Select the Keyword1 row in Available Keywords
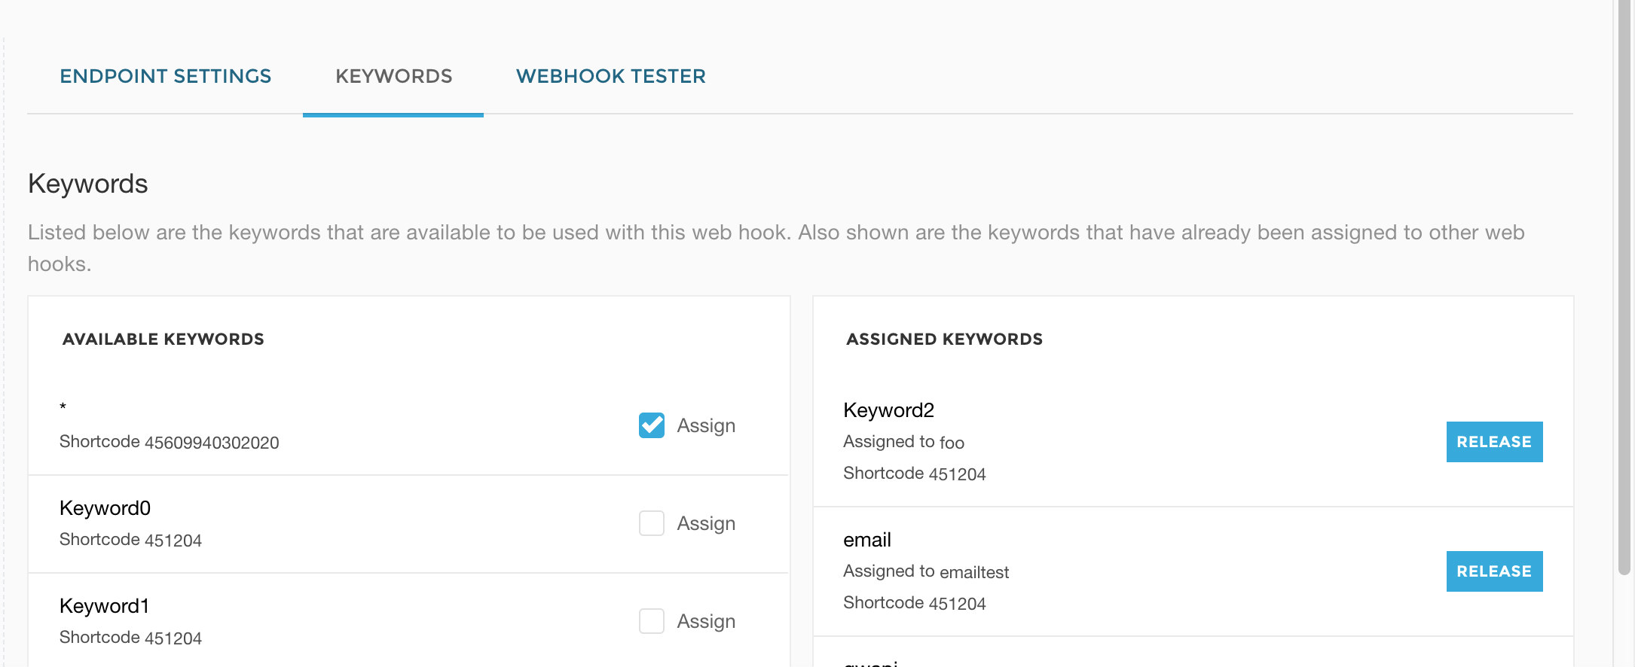1635x667 pixels. click(x=105, y=605)
